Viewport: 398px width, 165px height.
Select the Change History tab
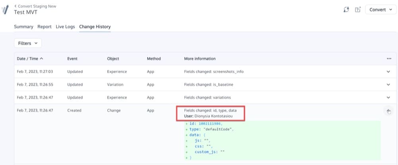(95, 27)
